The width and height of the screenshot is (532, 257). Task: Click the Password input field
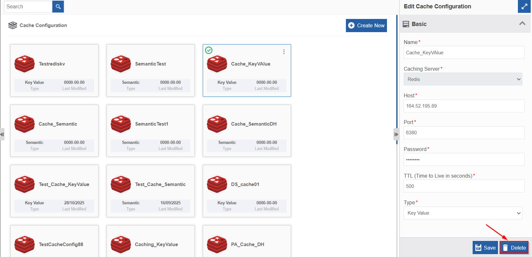[x=464, y=159]
